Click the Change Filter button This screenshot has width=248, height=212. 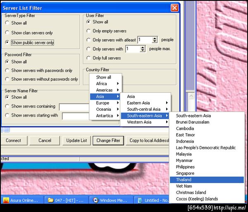(108, 141)
